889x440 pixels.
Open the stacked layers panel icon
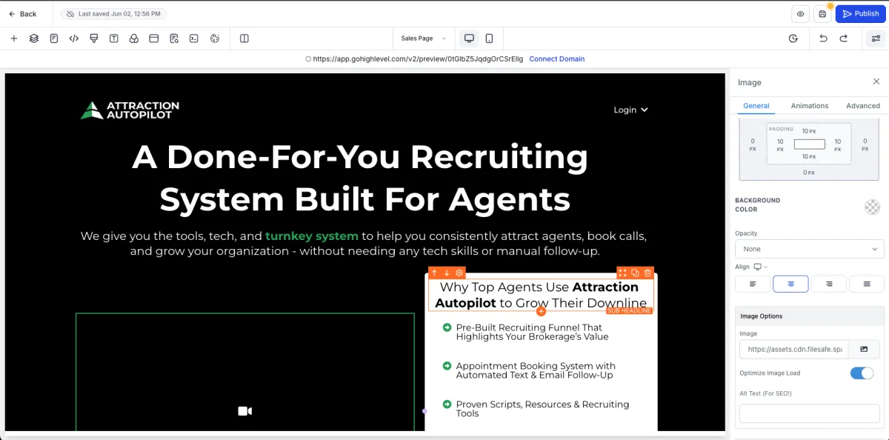coord(34,39)
